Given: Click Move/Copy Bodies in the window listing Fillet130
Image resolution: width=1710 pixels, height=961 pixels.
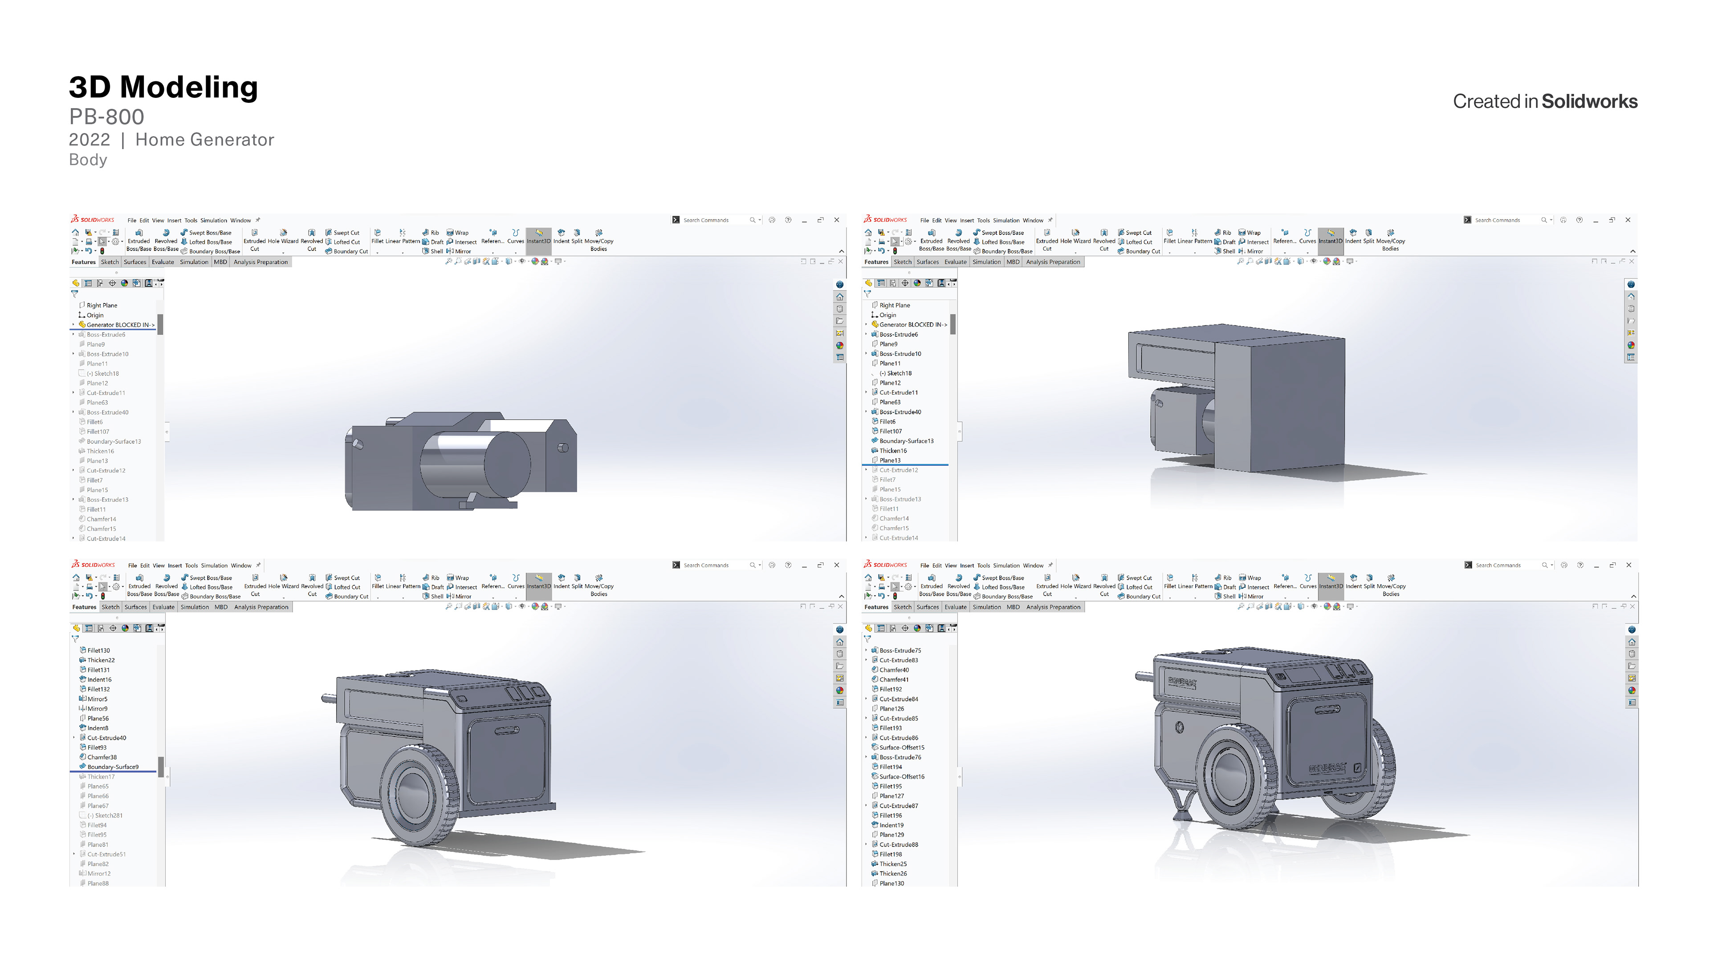Looking at the screenshot, I should (x=599, y=581).
